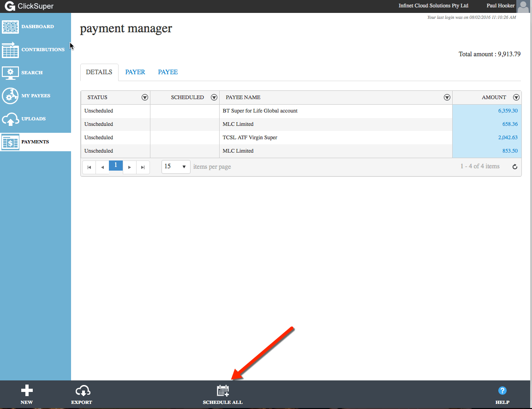
Task: Sort by the Scheduled column header
Action: click(187, 98)
